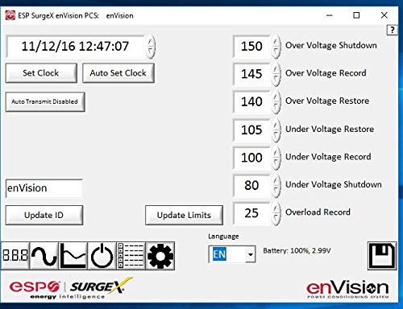Decrease the Under Voltage Shutdown value

point(276,191)
